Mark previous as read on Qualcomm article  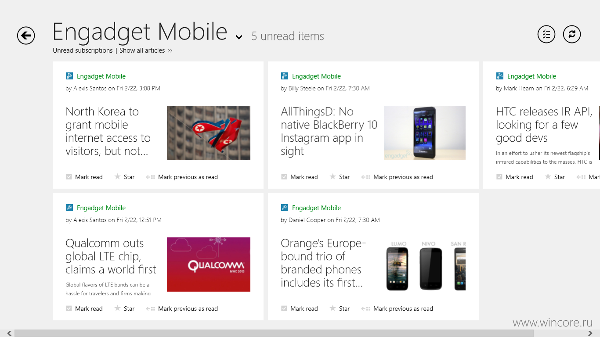tap(182, 308)
